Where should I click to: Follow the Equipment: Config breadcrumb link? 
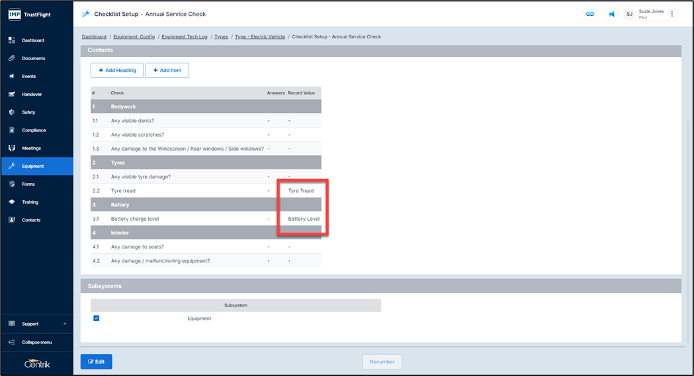click(134, 36)
